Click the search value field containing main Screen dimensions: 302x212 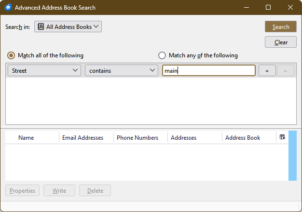pos(208,71)
